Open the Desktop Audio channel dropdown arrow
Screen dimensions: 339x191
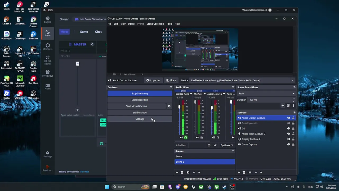tap(191, 94)
